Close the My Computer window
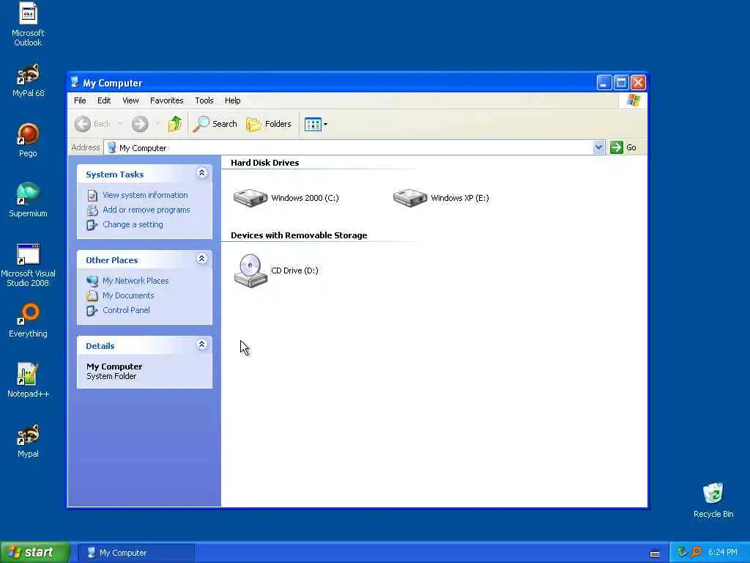750x563 pixels. [x=638, y=83]
